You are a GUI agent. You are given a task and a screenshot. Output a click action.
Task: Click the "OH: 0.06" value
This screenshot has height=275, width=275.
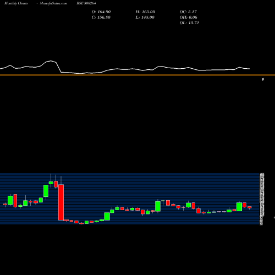tap(188, 17)
